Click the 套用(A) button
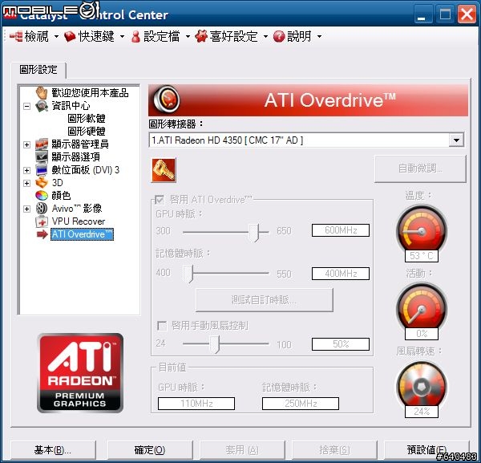481x463 pixels. (242, 450)
